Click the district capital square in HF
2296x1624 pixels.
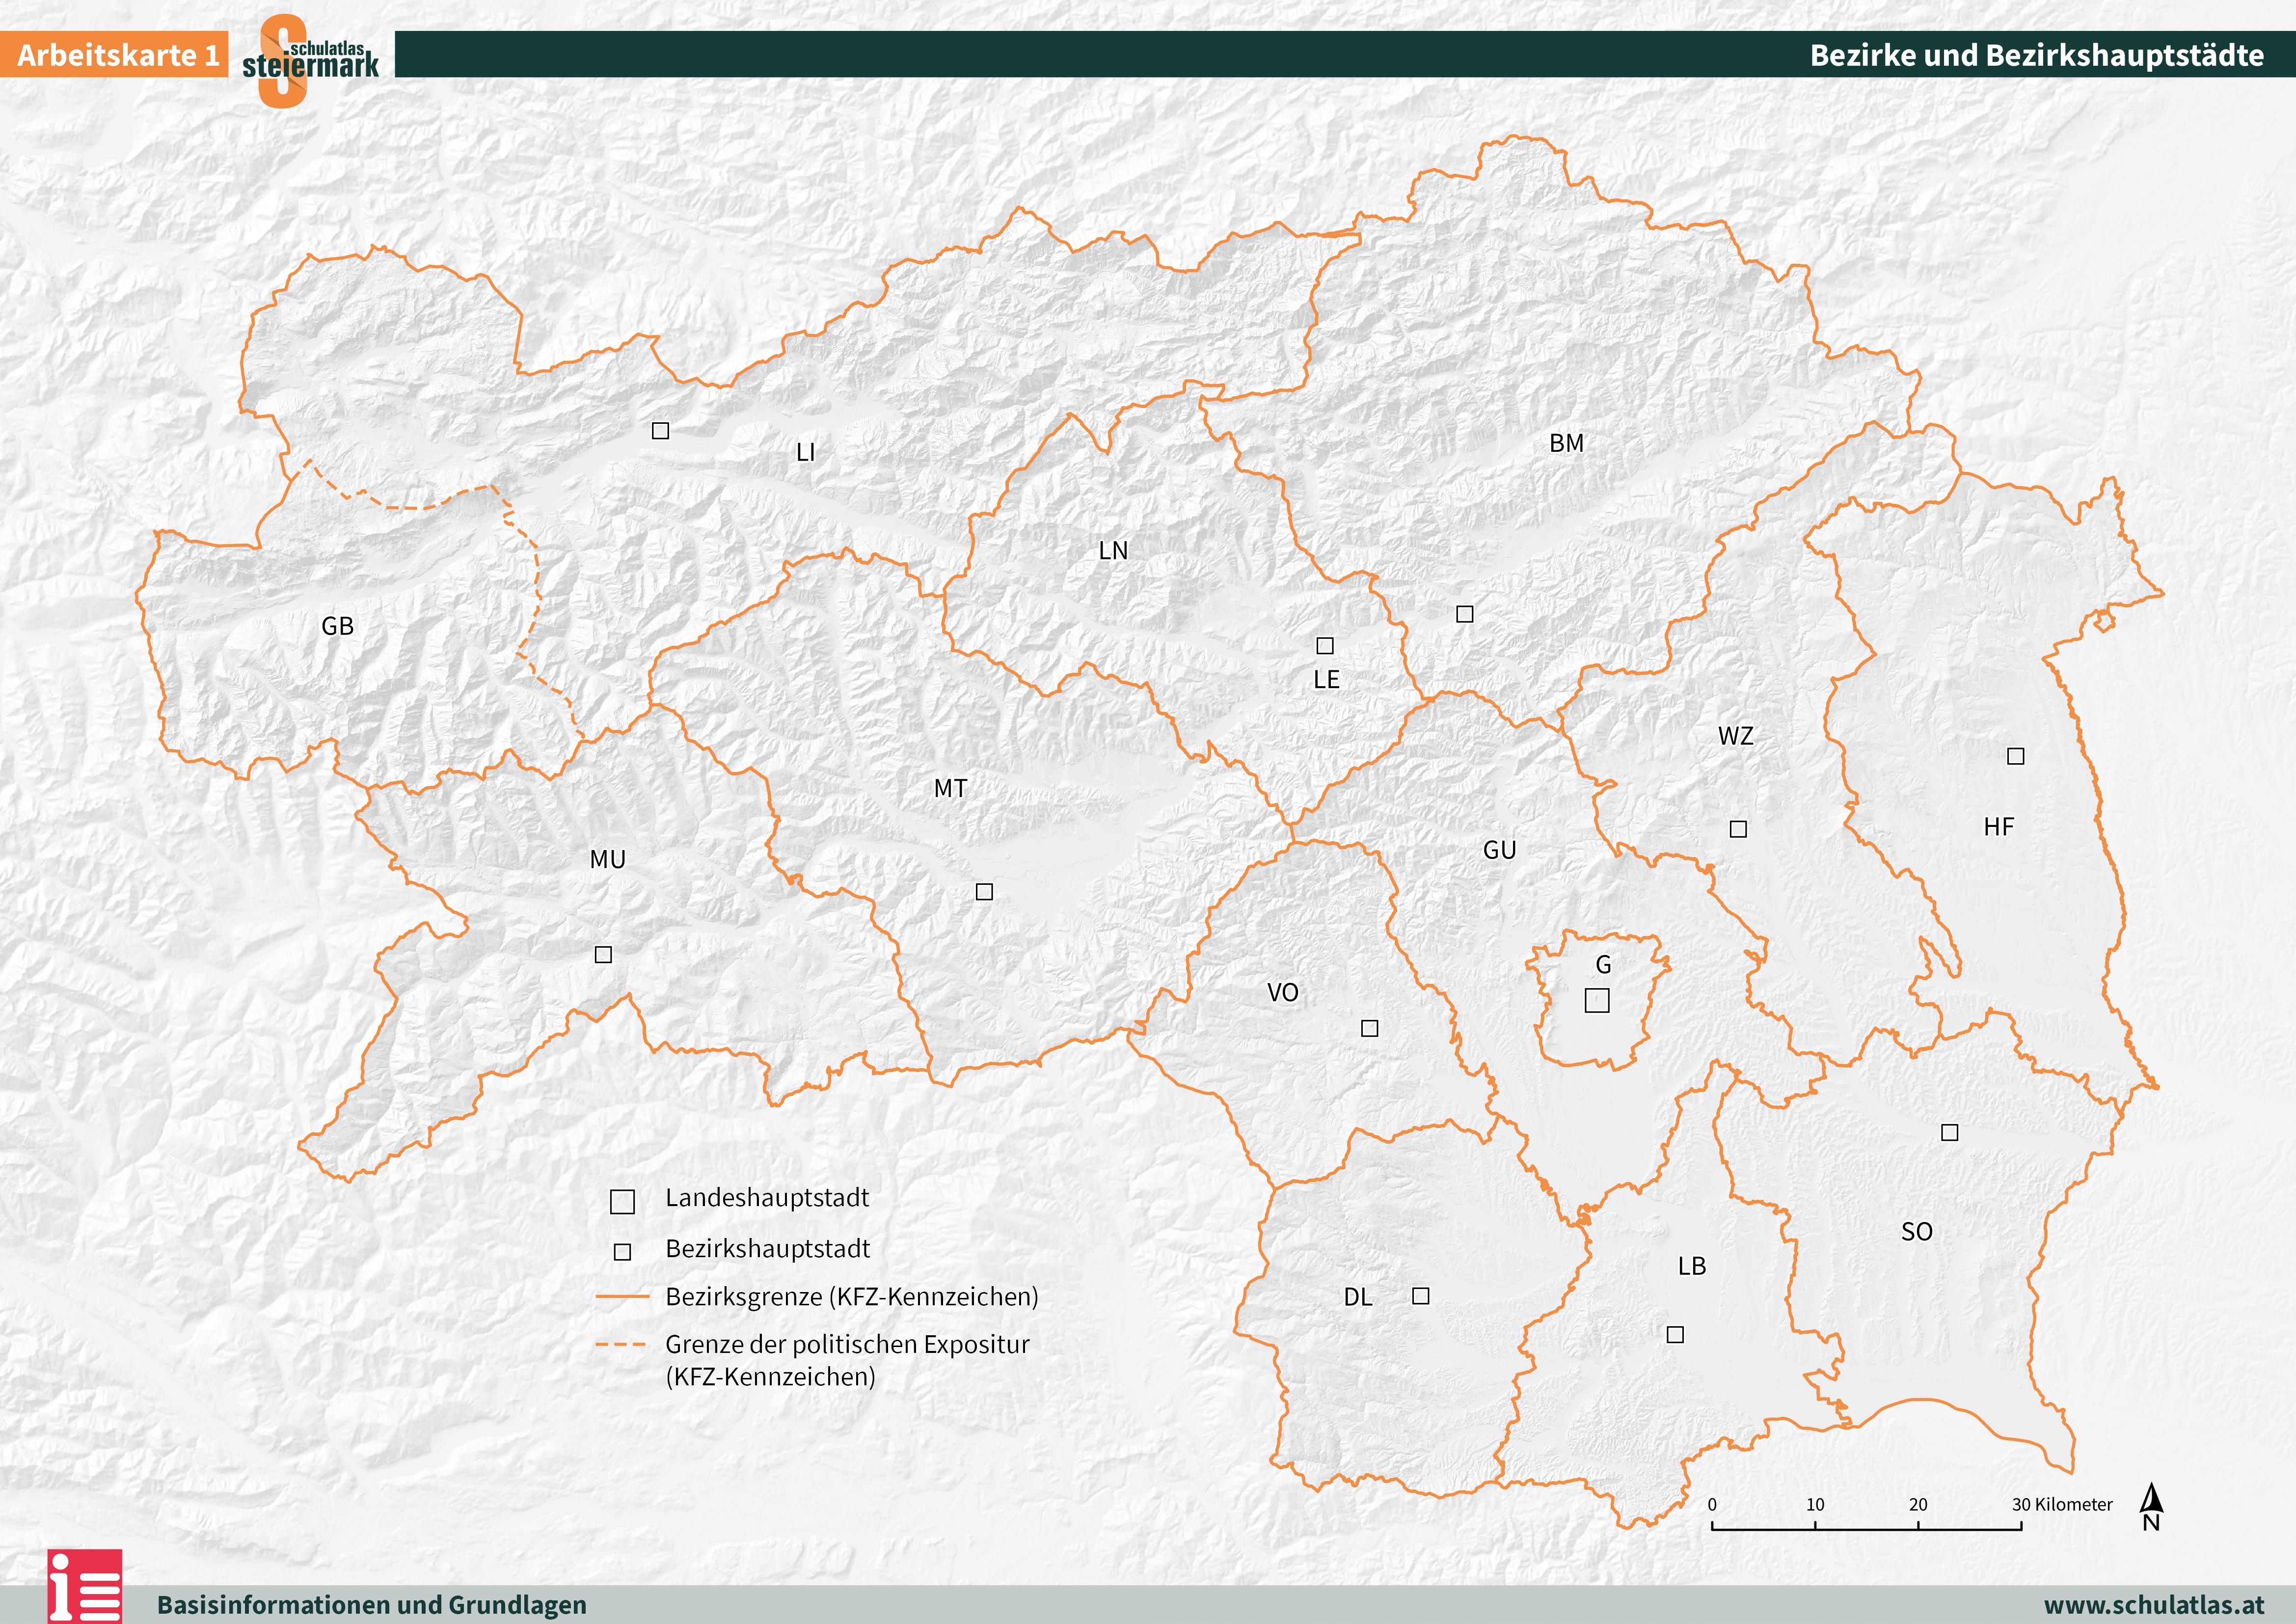point(2016,755)
